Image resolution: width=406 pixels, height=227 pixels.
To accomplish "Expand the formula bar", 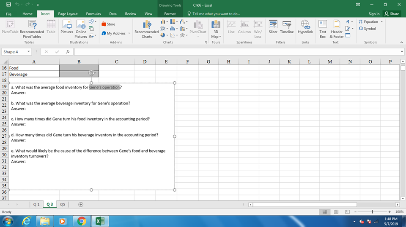I will [402, 51].
